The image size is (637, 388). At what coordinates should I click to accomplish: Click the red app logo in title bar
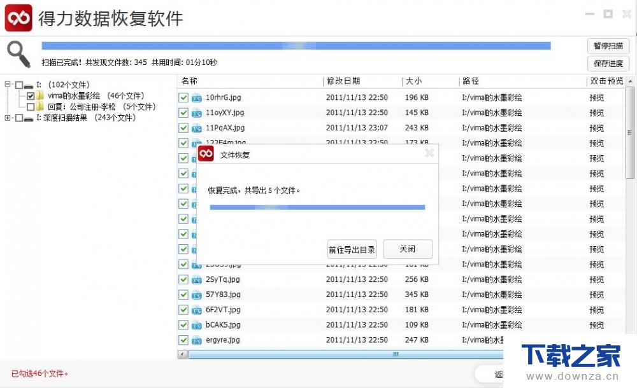click(x=18, y=18)
